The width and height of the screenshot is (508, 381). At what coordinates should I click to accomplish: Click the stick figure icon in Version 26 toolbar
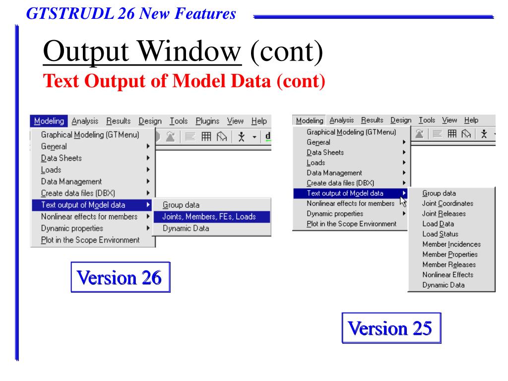[x=241, y=137]
